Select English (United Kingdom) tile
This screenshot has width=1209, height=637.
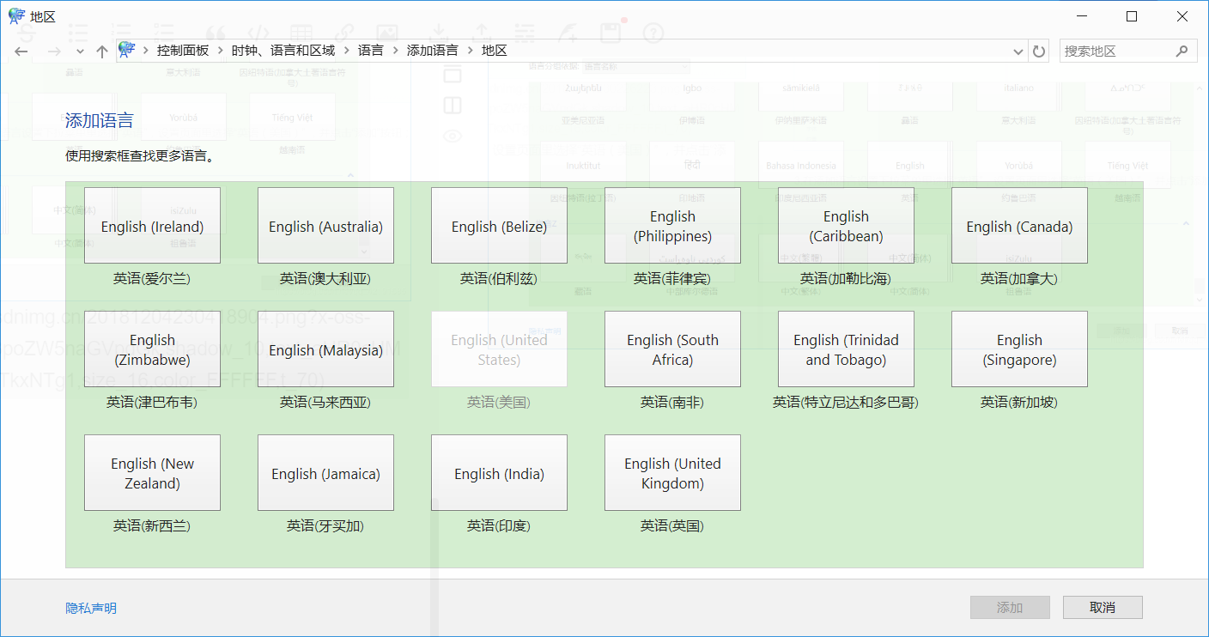[672, 473]
